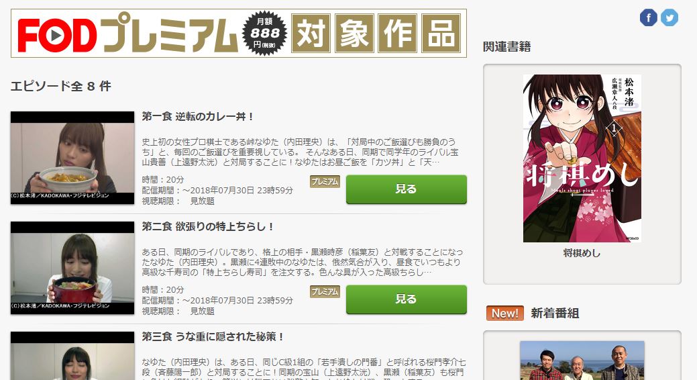This screenshot has width=697, height=380.
Task: Click the プレミアム badge for episode one
Action: tap(325, 181)
